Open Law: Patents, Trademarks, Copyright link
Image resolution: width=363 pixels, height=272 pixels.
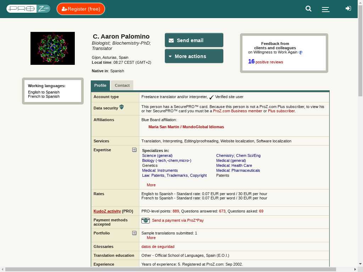[x=174, y=175]
